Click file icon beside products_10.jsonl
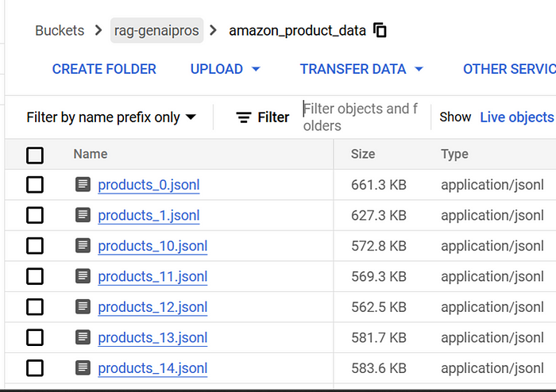Viewport: 556px width, 392px height. 83,246
